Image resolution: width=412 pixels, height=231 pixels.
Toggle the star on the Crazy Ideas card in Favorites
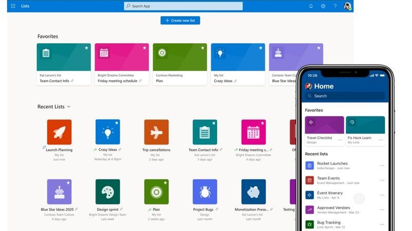(x=261, y=48)
